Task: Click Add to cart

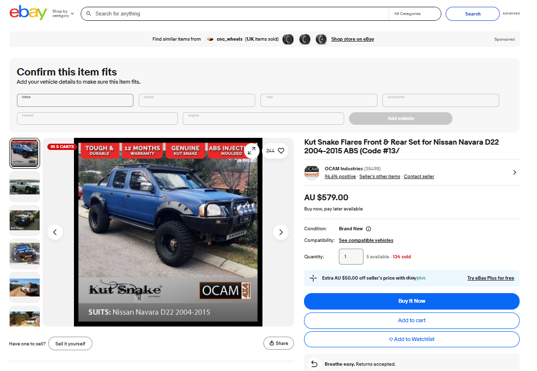Action: [x=412, y=320]
